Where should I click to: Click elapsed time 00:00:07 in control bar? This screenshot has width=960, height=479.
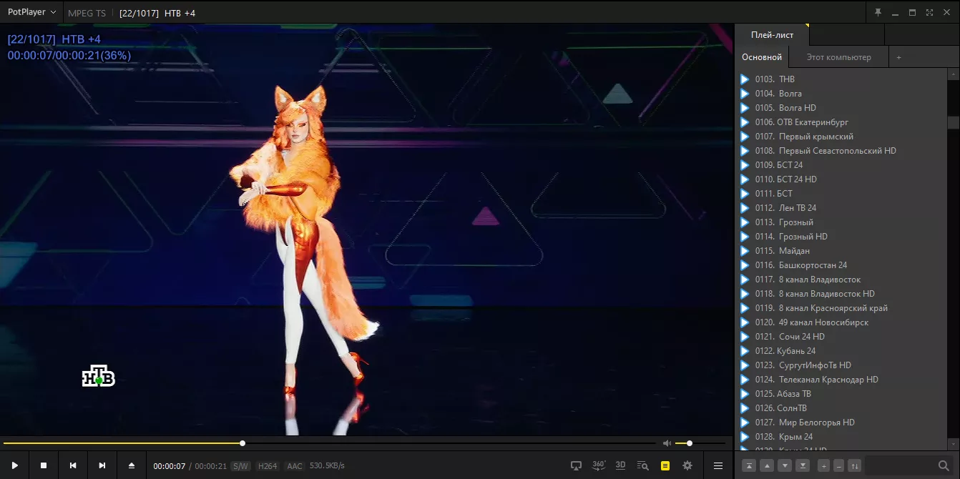(169, 466)
